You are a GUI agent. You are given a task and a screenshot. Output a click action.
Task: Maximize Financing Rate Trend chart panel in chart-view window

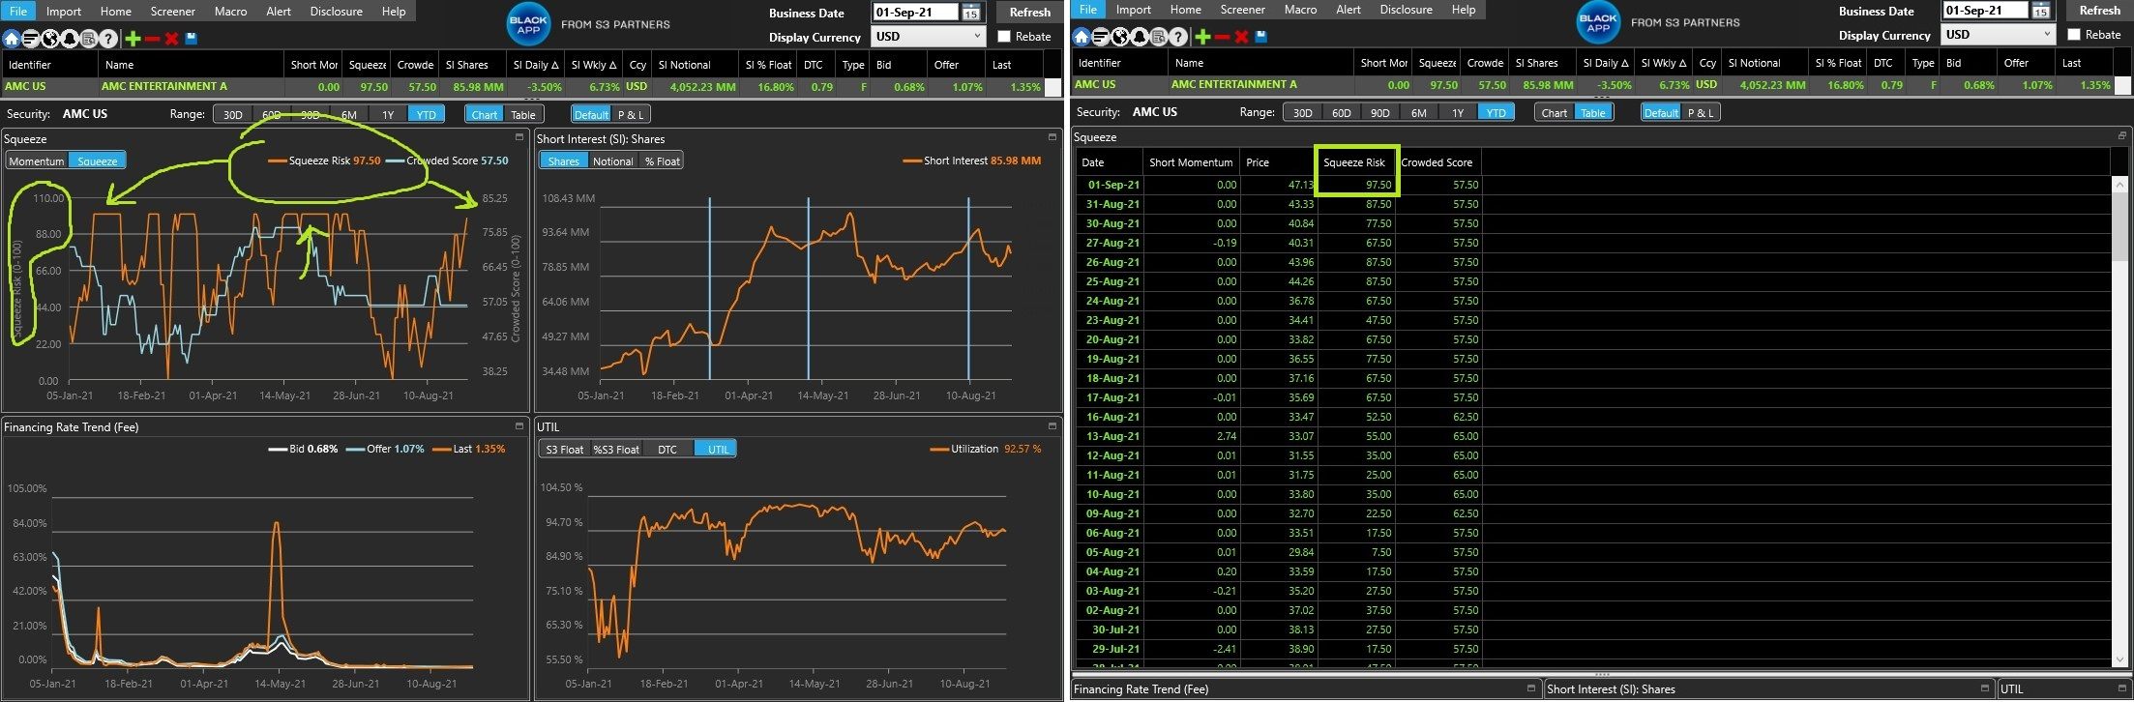(x=519, y=426)
